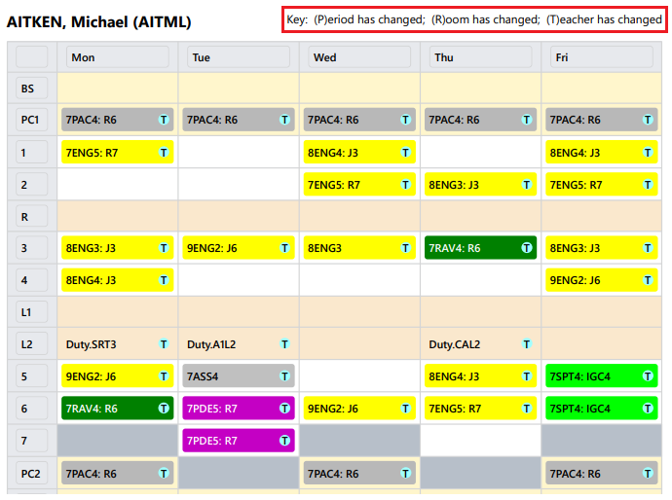This screenshot has height=500, width=672.
Task: Select the Wed column header
Action: [x=359, y=57]
